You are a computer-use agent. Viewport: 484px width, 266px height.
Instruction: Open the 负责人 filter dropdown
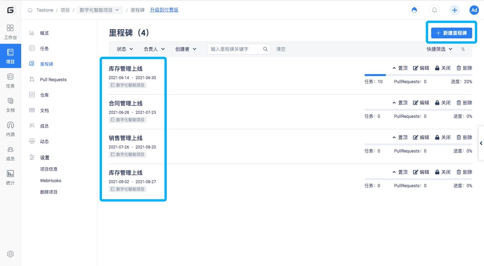(x=154, y=49)
